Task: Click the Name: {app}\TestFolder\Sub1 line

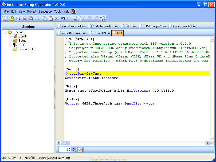Action: (119, 91)
